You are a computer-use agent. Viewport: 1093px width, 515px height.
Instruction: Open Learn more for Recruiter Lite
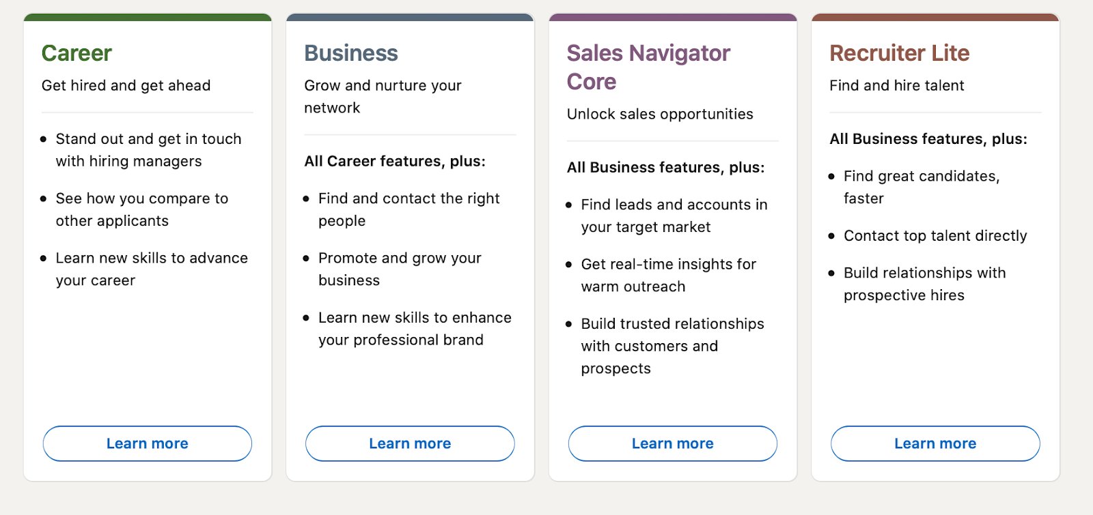[935, 443]
